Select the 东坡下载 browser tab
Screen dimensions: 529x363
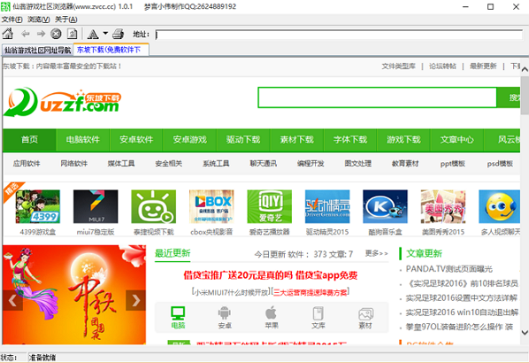(111, 50)
